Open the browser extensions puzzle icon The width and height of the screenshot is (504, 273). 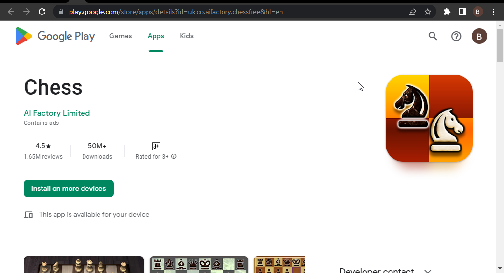pos(447,12)
